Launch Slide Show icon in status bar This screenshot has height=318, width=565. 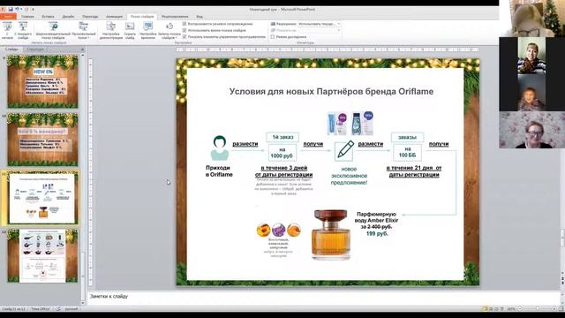502,309
